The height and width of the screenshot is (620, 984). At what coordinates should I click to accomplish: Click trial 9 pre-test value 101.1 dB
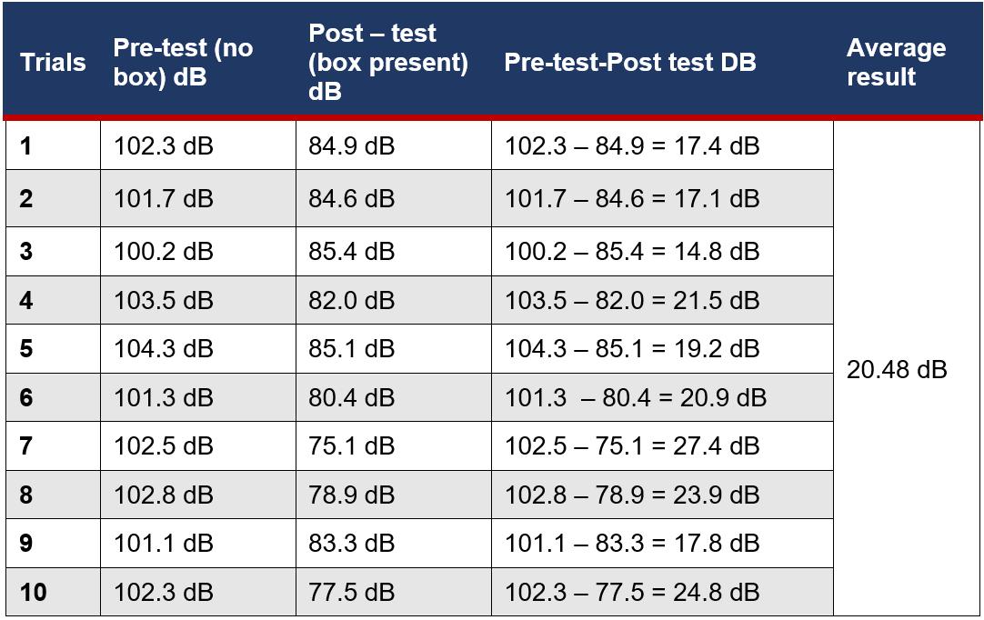coord(197,543)
